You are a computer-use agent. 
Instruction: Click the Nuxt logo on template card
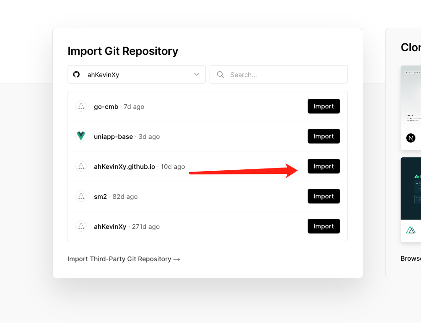click(x=411, y=229)
